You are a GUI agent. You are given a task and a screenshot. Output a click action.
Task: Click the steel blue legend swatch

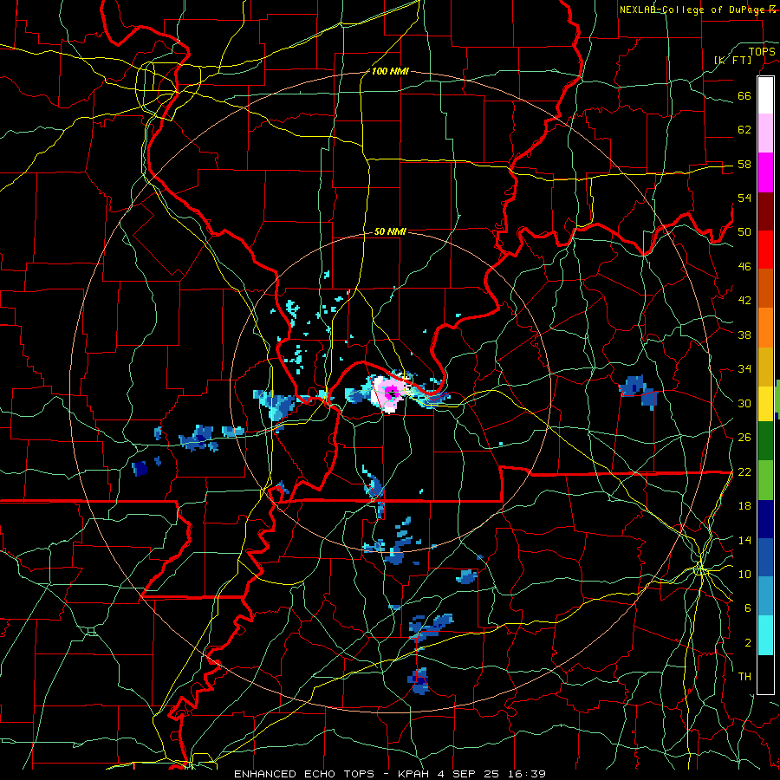coord(765,595)
